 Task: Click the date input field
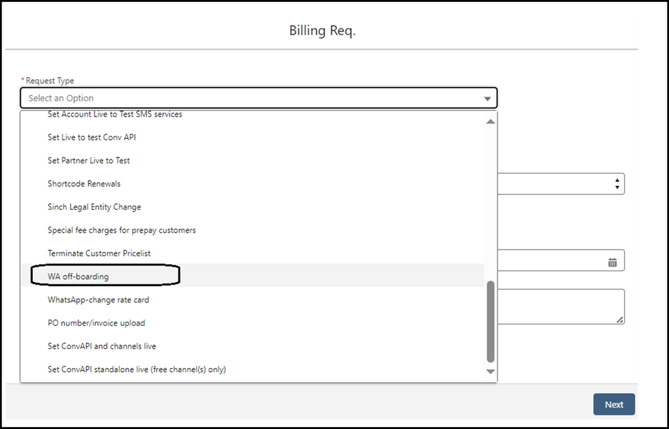tap(560, 260)
